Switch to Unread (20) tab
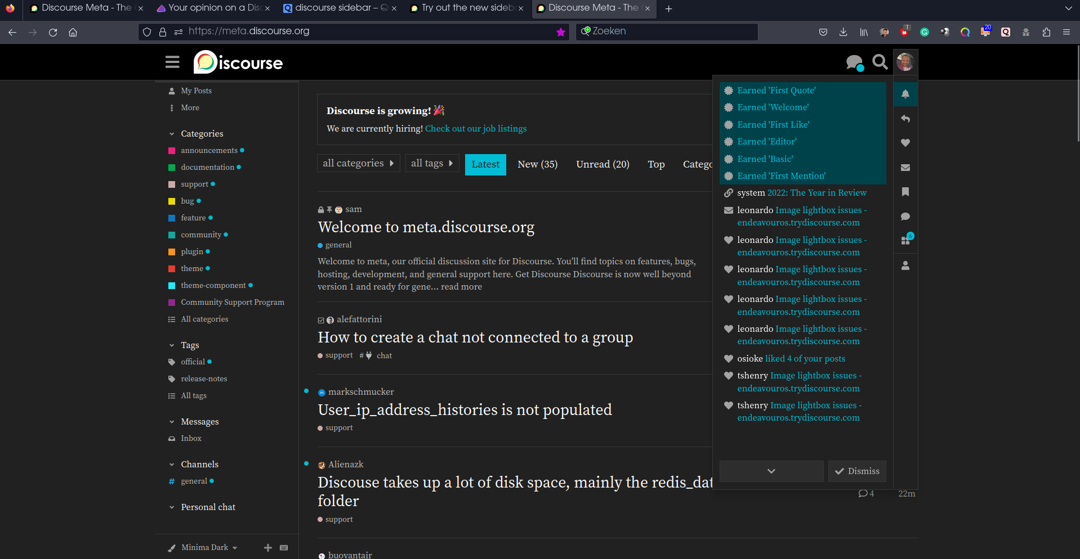The width and height of the screenshot is (1080, 559). [x=603, y=164]
